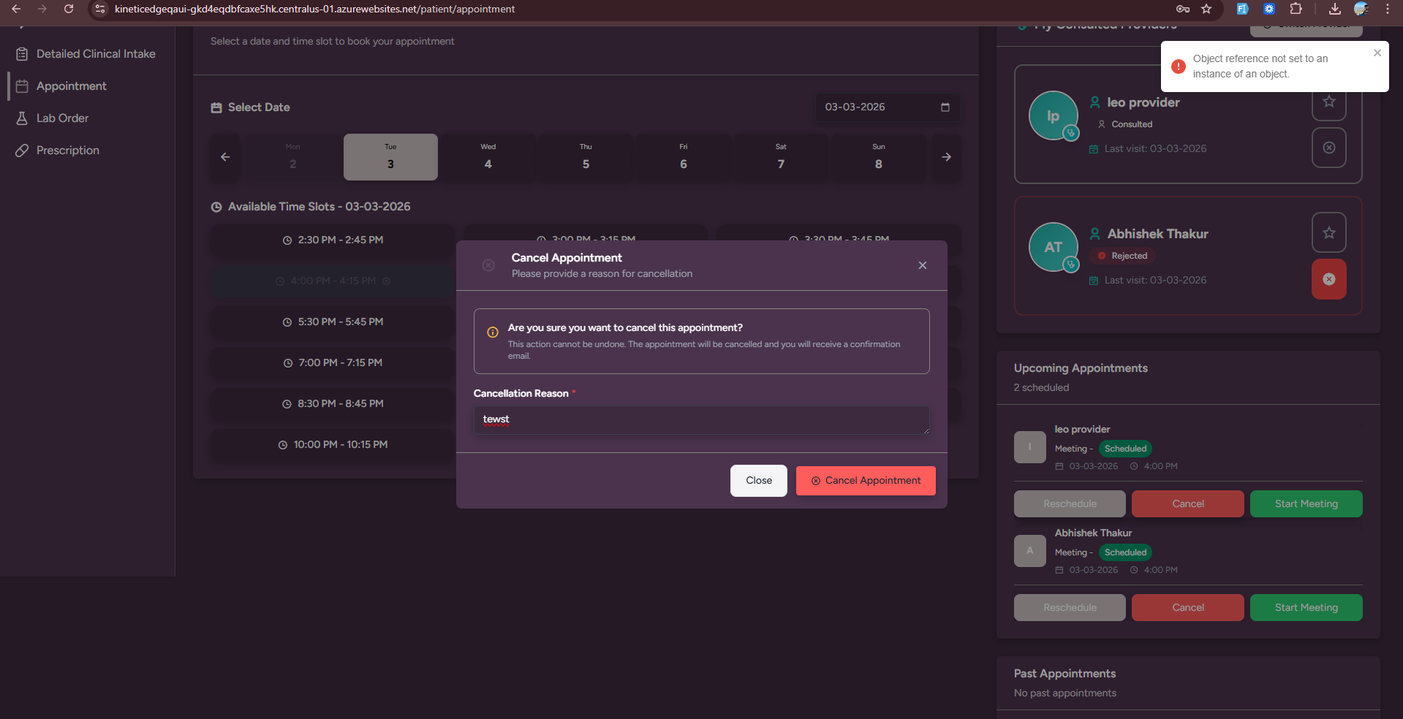Favorite Abhishek Thakur with star icon

[1328, 232]
